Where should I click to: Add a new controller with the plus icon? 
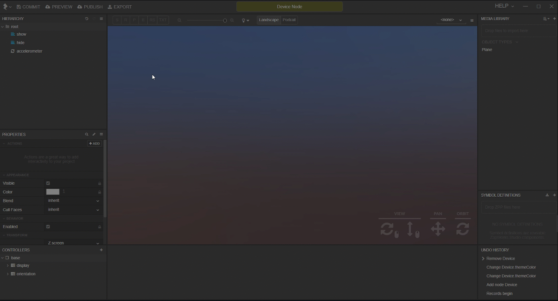[101, 250]
